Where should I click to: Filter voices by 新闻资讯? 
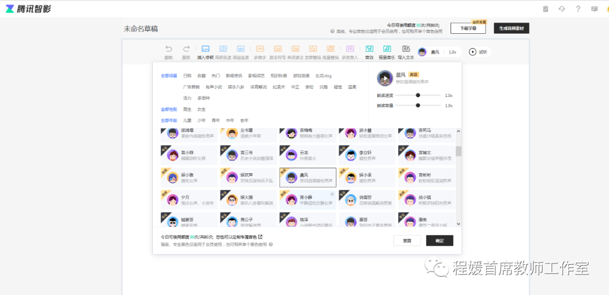234,75
